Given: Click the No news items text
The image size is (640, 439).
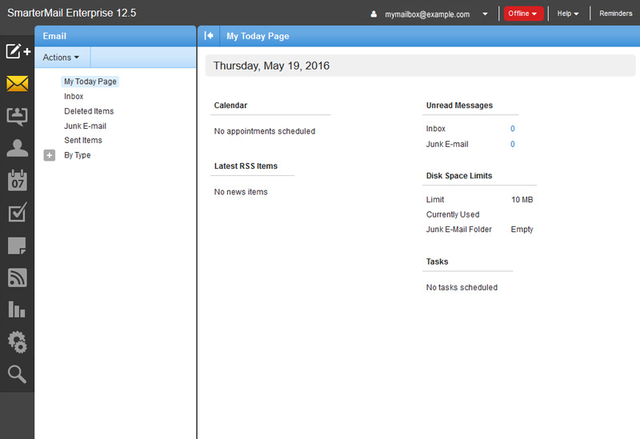Looking at the screenshot, I should [241, 192].
